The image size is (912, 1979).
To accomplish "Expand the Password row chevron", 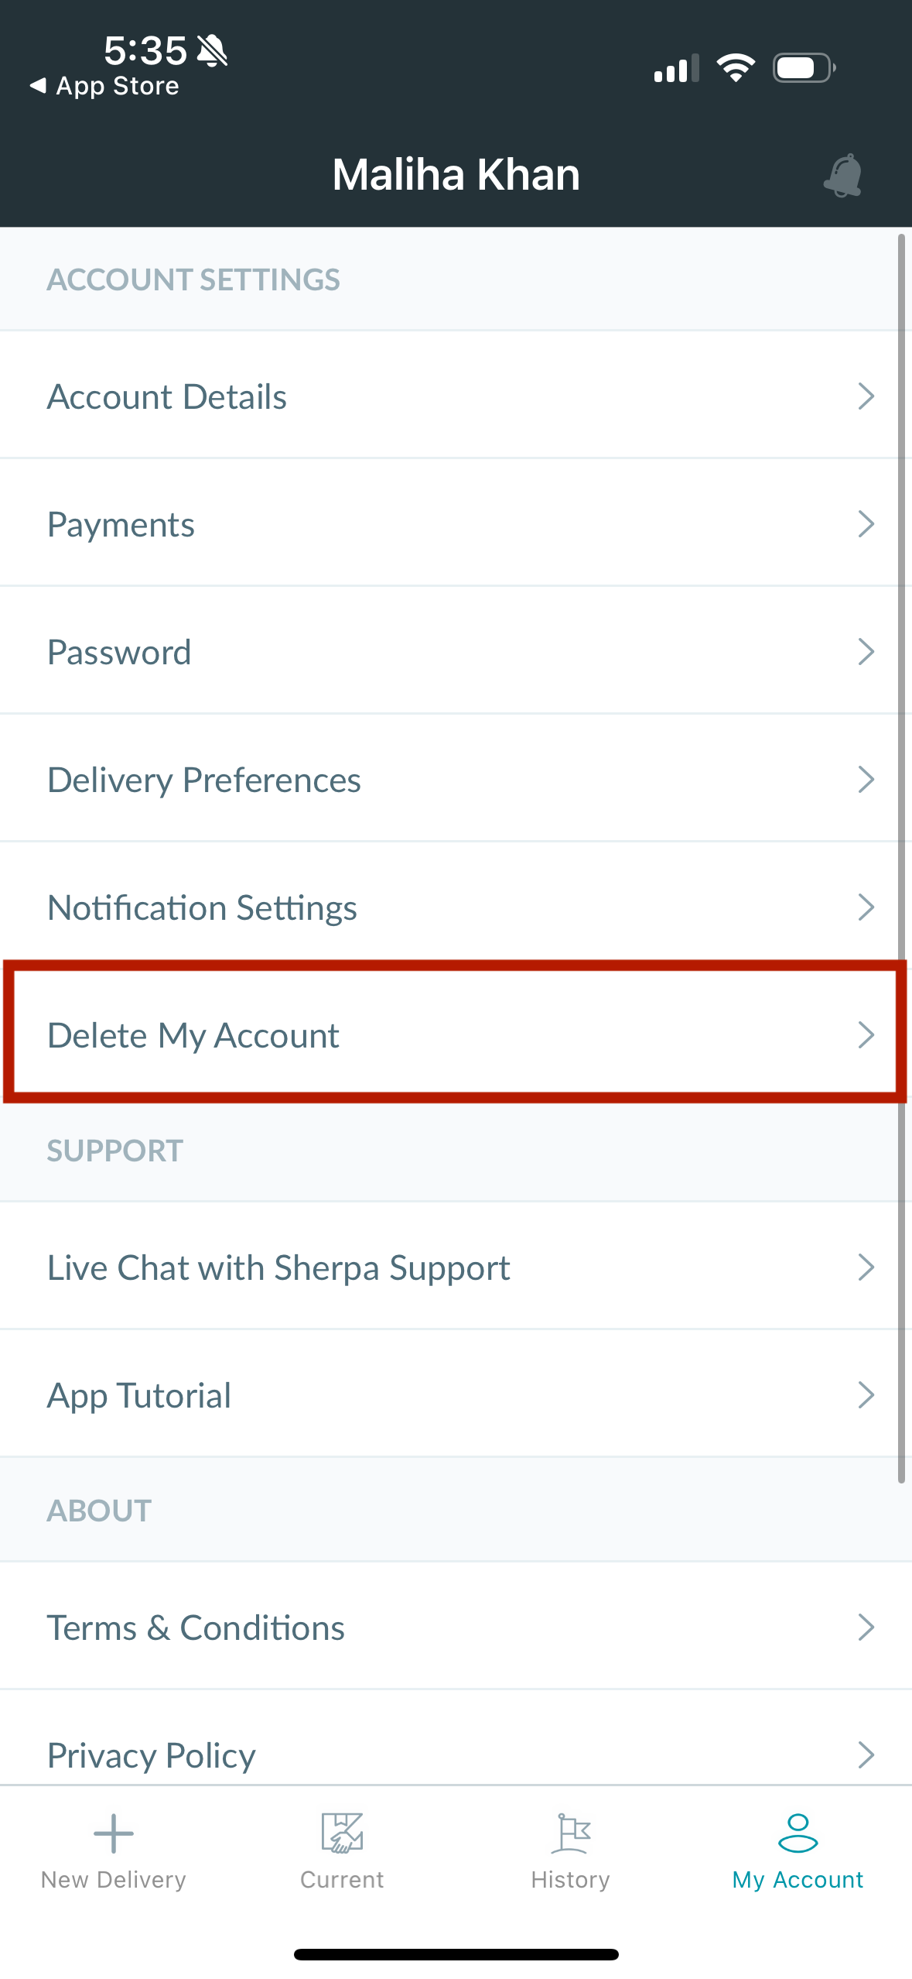I will pyautogui.click(x=866, y=652).
